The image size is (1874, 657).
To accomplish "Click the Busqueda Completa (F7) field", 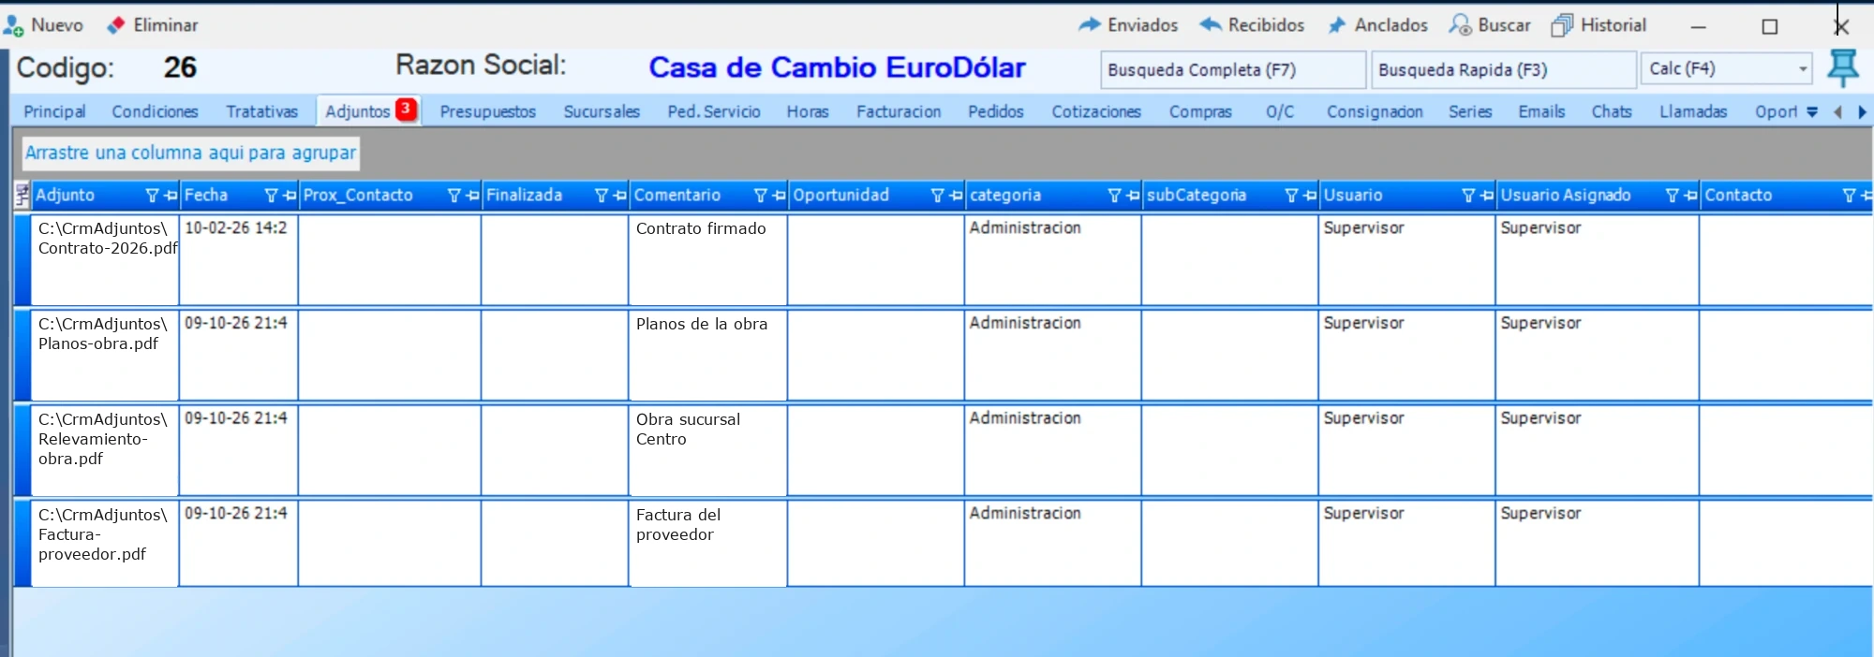I will (1232, 69).
